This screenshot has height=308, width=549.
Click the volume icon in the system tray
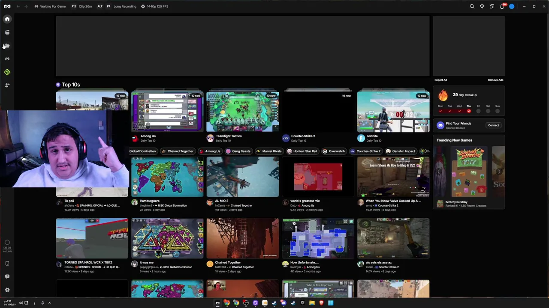(x=21, y=303)
